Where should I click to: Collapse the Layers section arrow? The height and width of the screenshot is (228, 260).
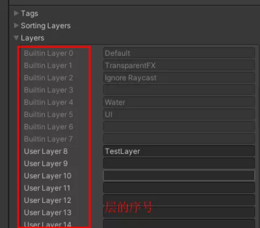click(16, 38)
